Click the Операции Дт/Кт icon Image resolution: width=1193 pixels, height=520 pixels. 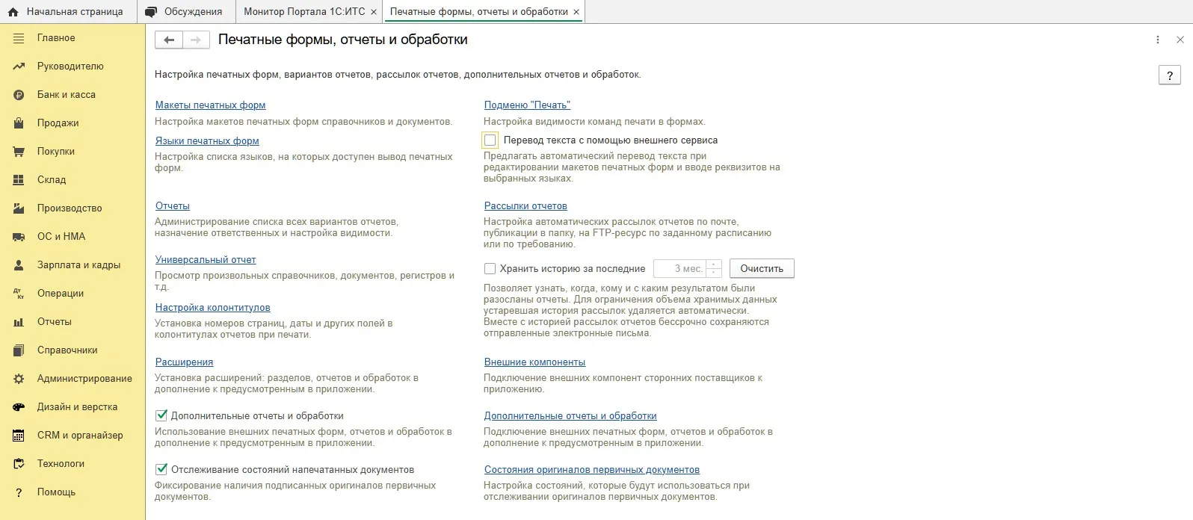(x=19, y=294)
